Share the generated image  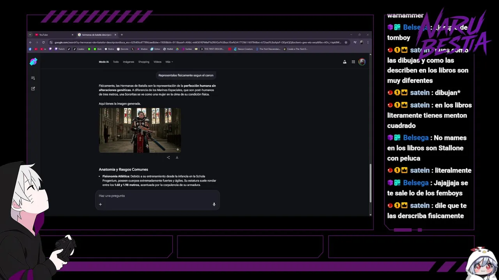tap(168, 157)
